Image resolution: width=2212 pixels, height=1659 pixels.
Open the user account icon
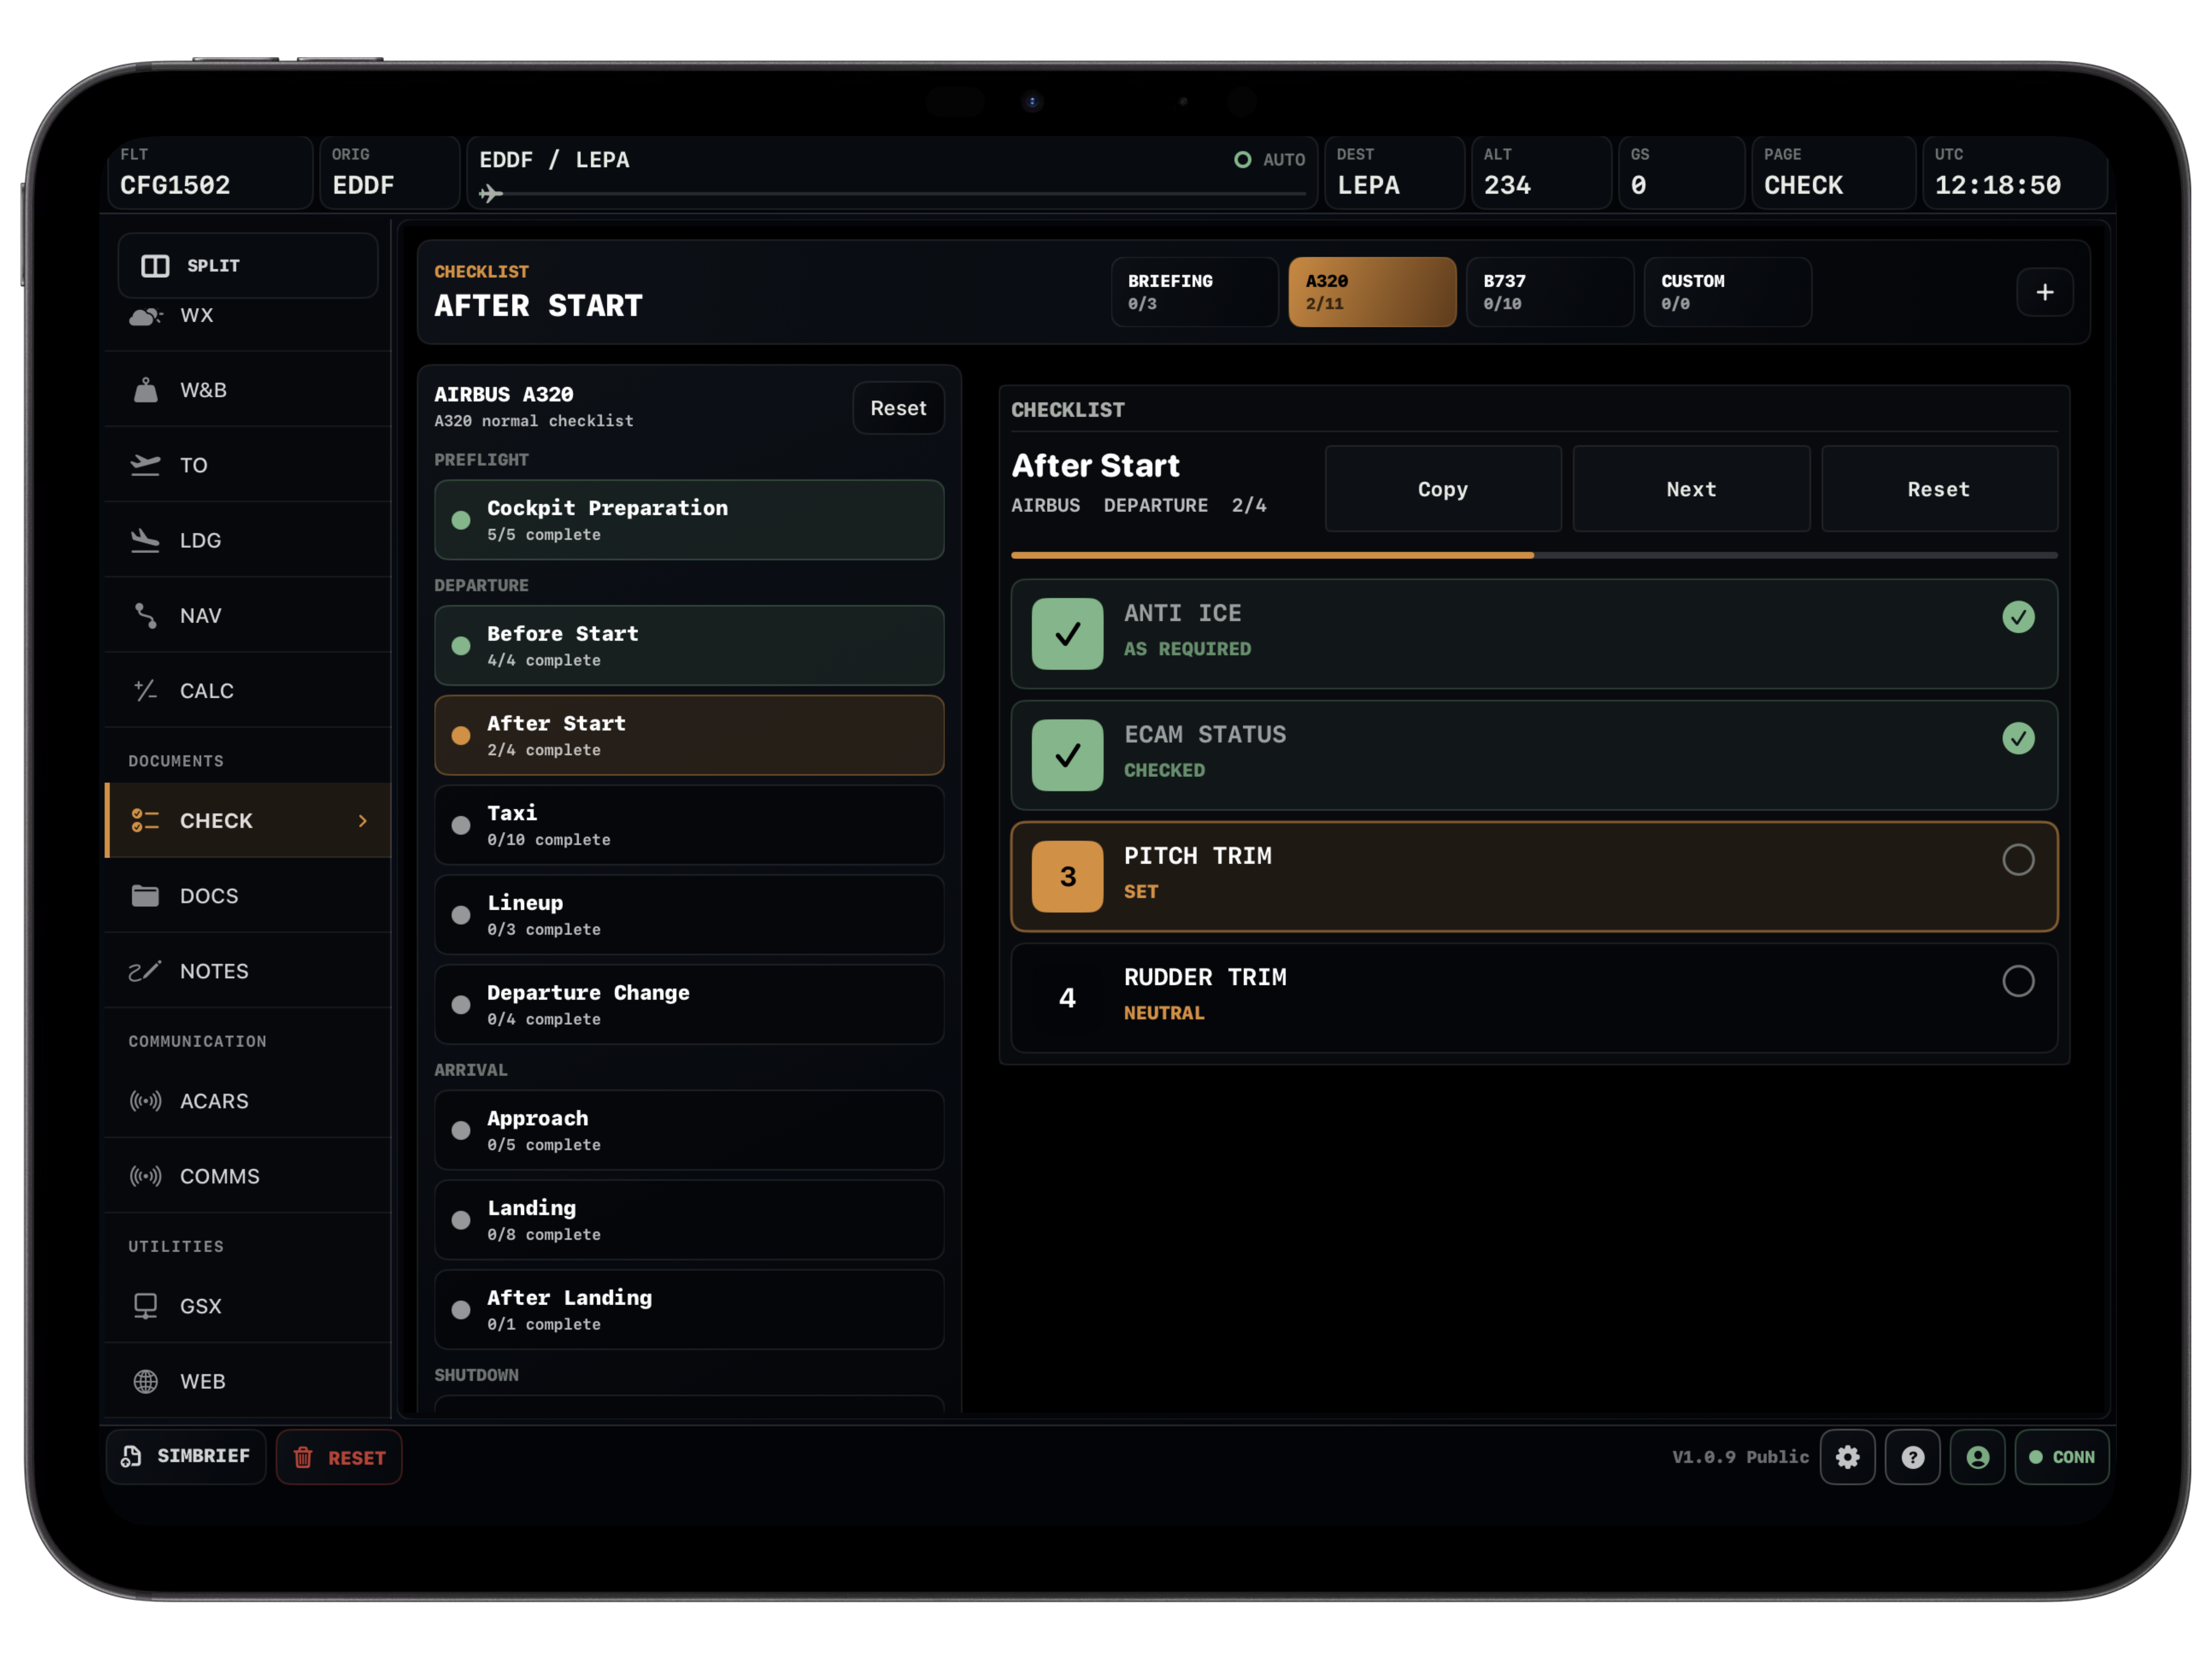[x=1977, y=1457]
